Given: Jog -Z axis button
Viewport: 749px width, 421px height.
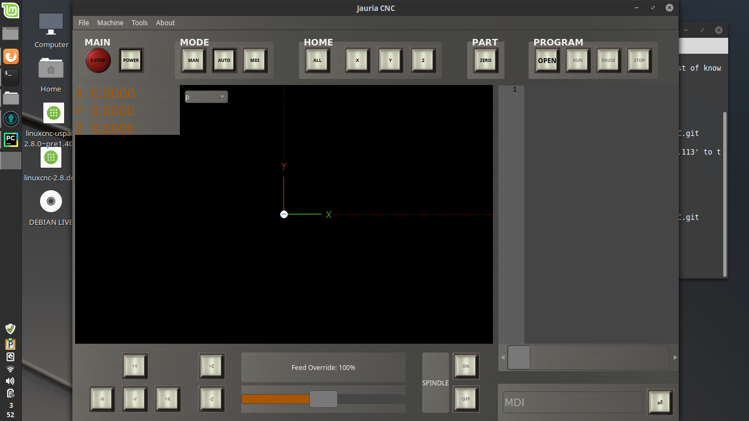Looking at the screenshot, I should (212, 399).
